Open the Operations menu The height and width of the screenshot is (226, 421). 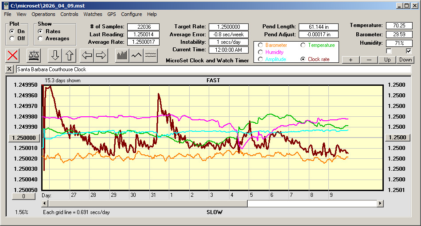click(x=43, y=14)
